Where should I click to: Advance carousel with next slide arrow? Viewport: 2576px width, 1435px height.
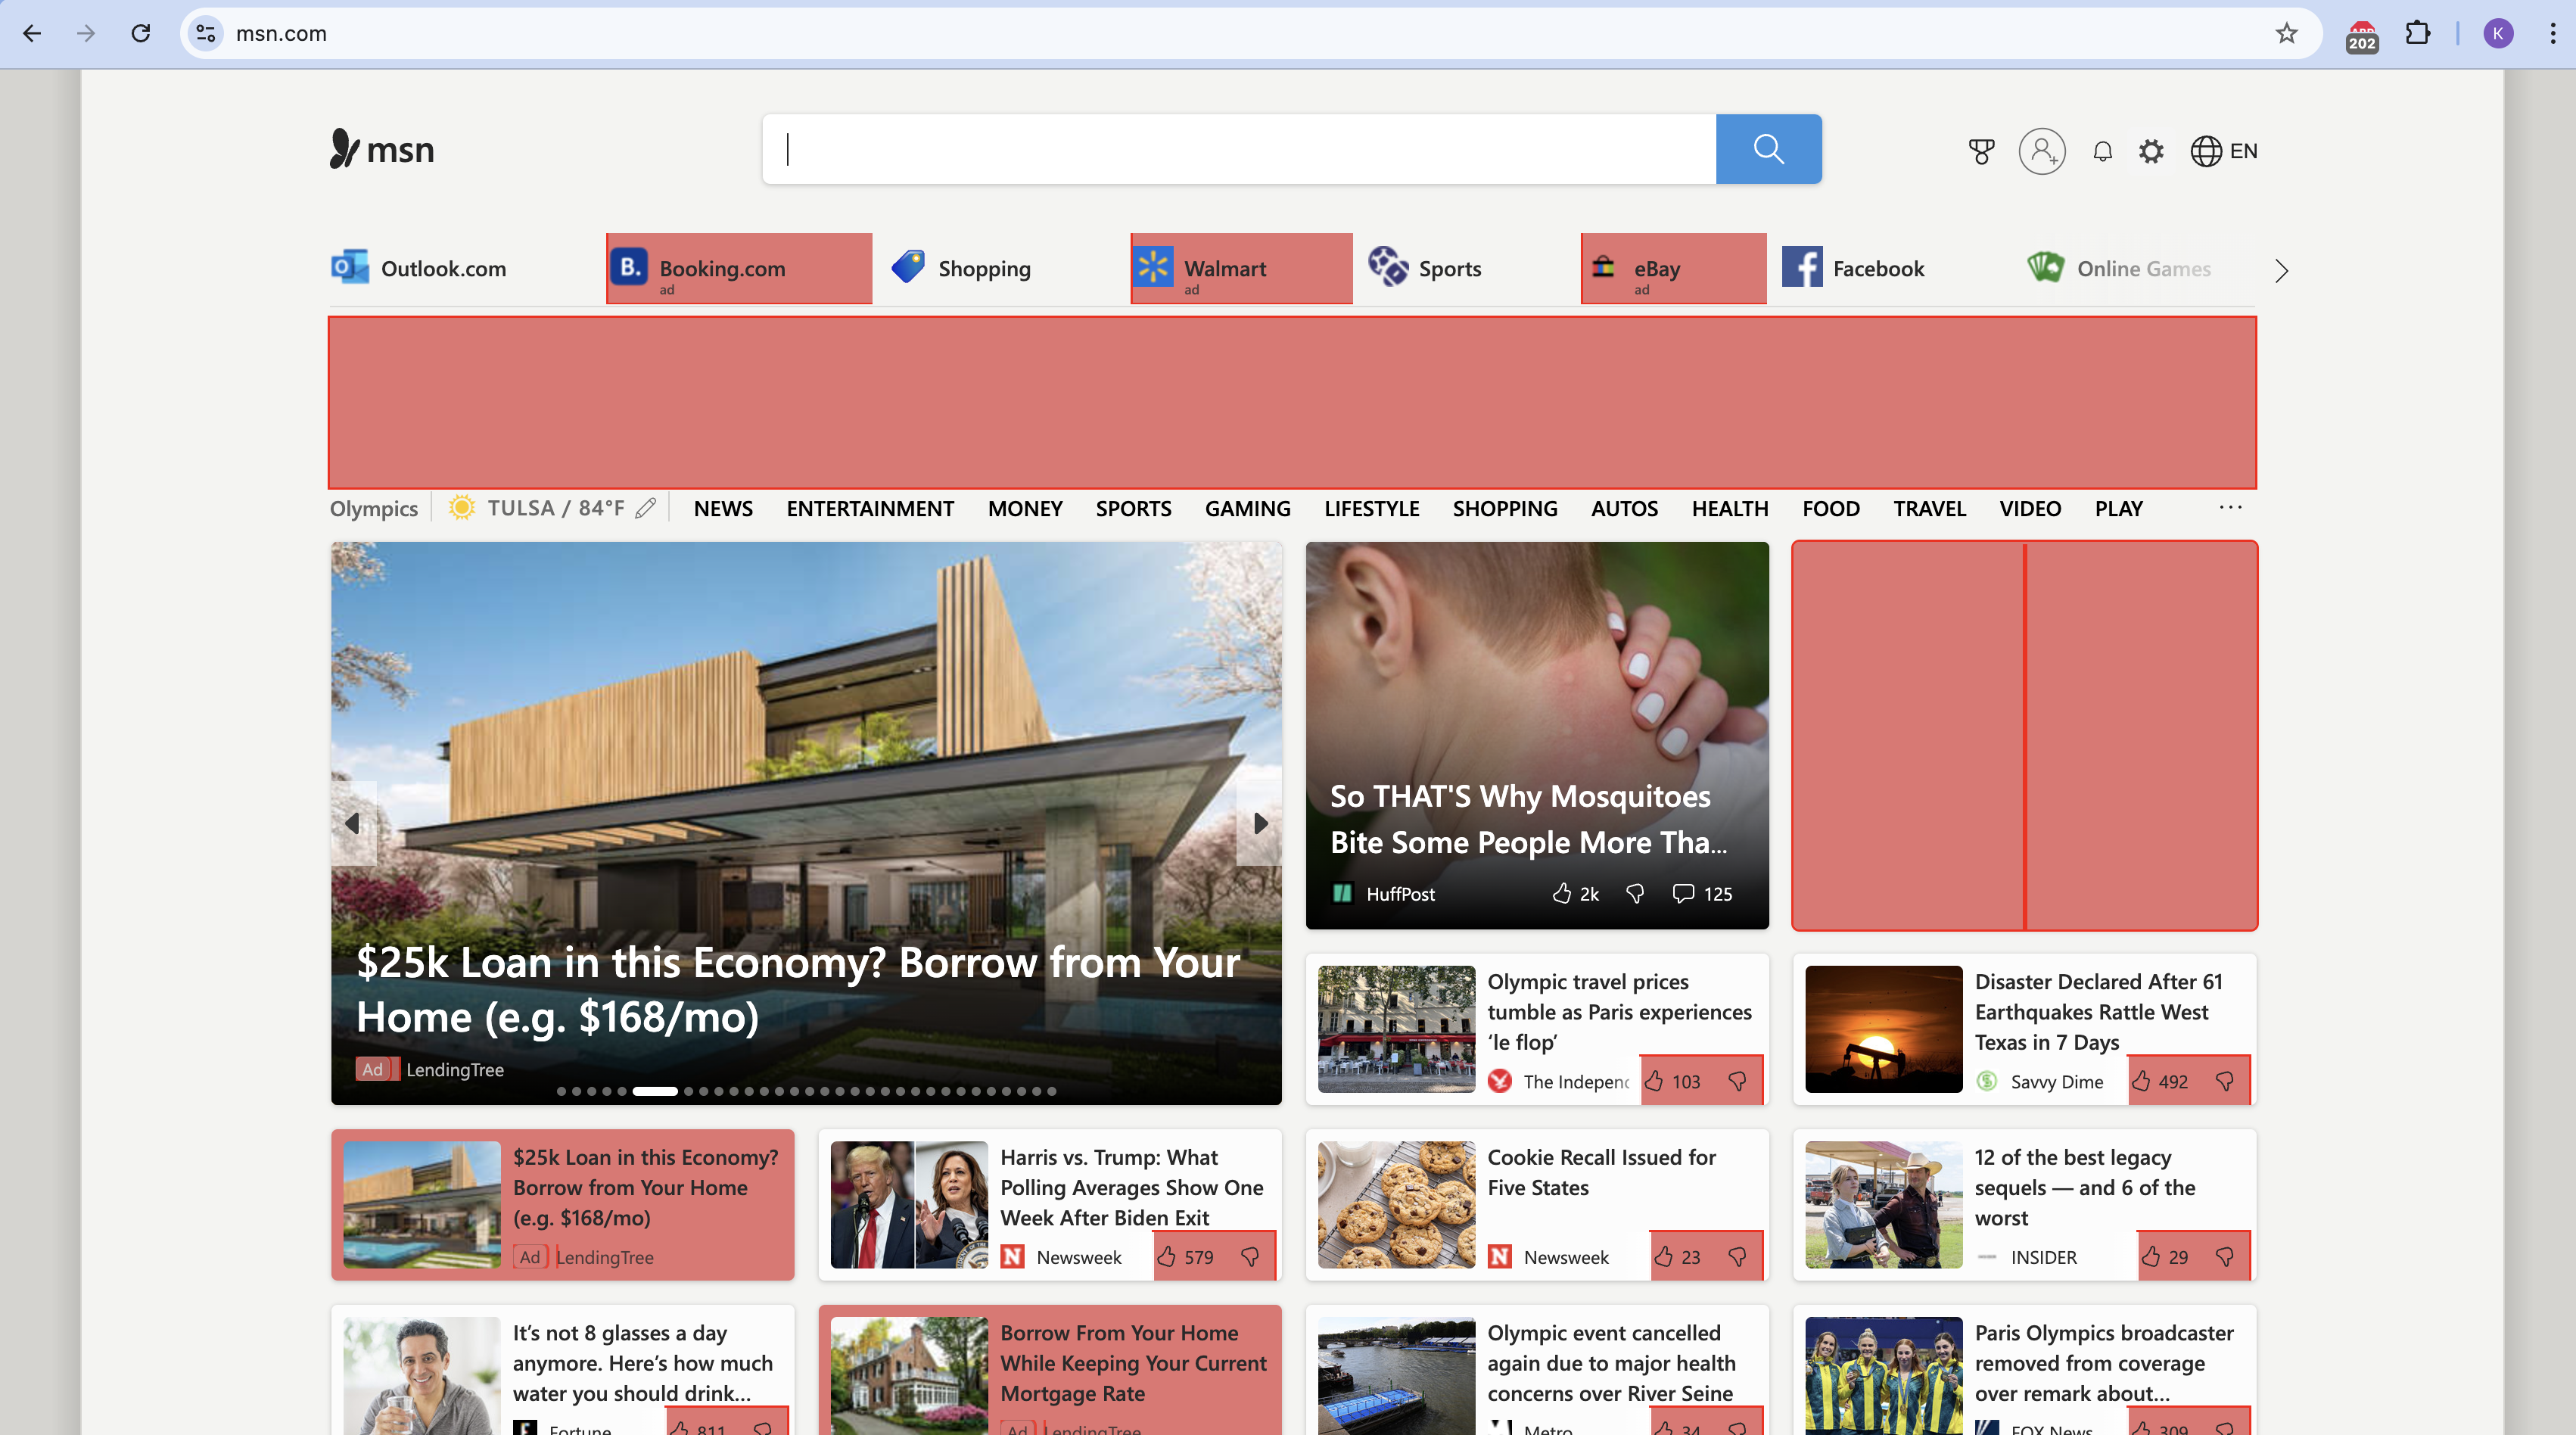(x=1259, y=823)
